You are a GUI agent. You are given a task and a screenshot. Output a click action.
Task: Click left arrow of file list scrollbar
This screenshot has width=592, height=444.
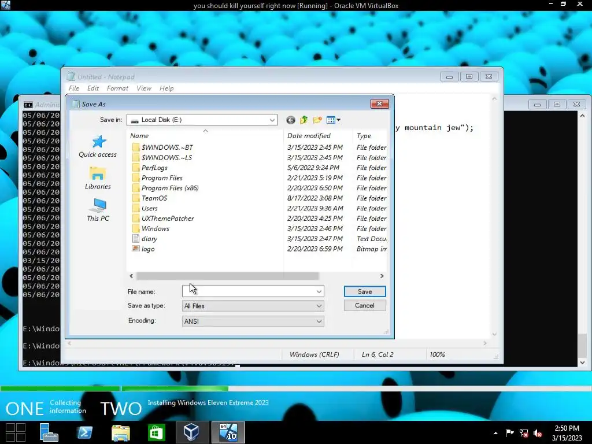point(131,276)
